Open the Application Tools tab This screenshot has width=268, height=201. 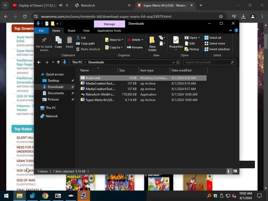[x=109, y=31]
